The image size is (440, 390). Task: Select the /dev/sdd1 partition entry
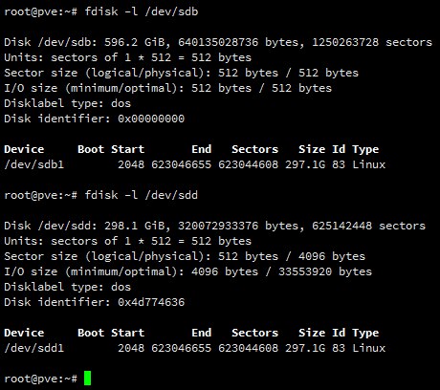point(195,348)
